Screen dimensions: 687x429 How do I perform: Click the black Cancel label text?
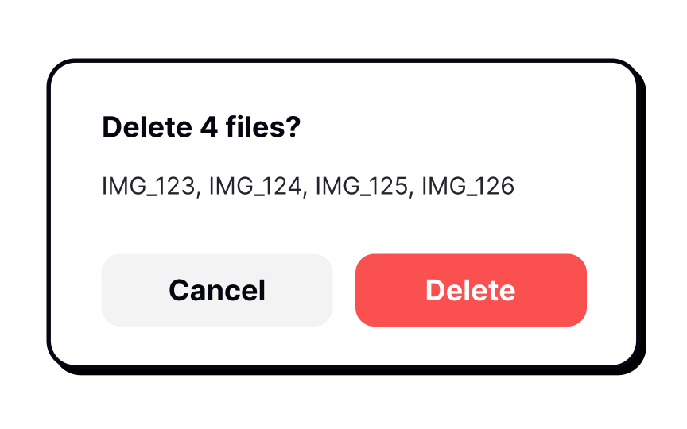click(217, 290)
